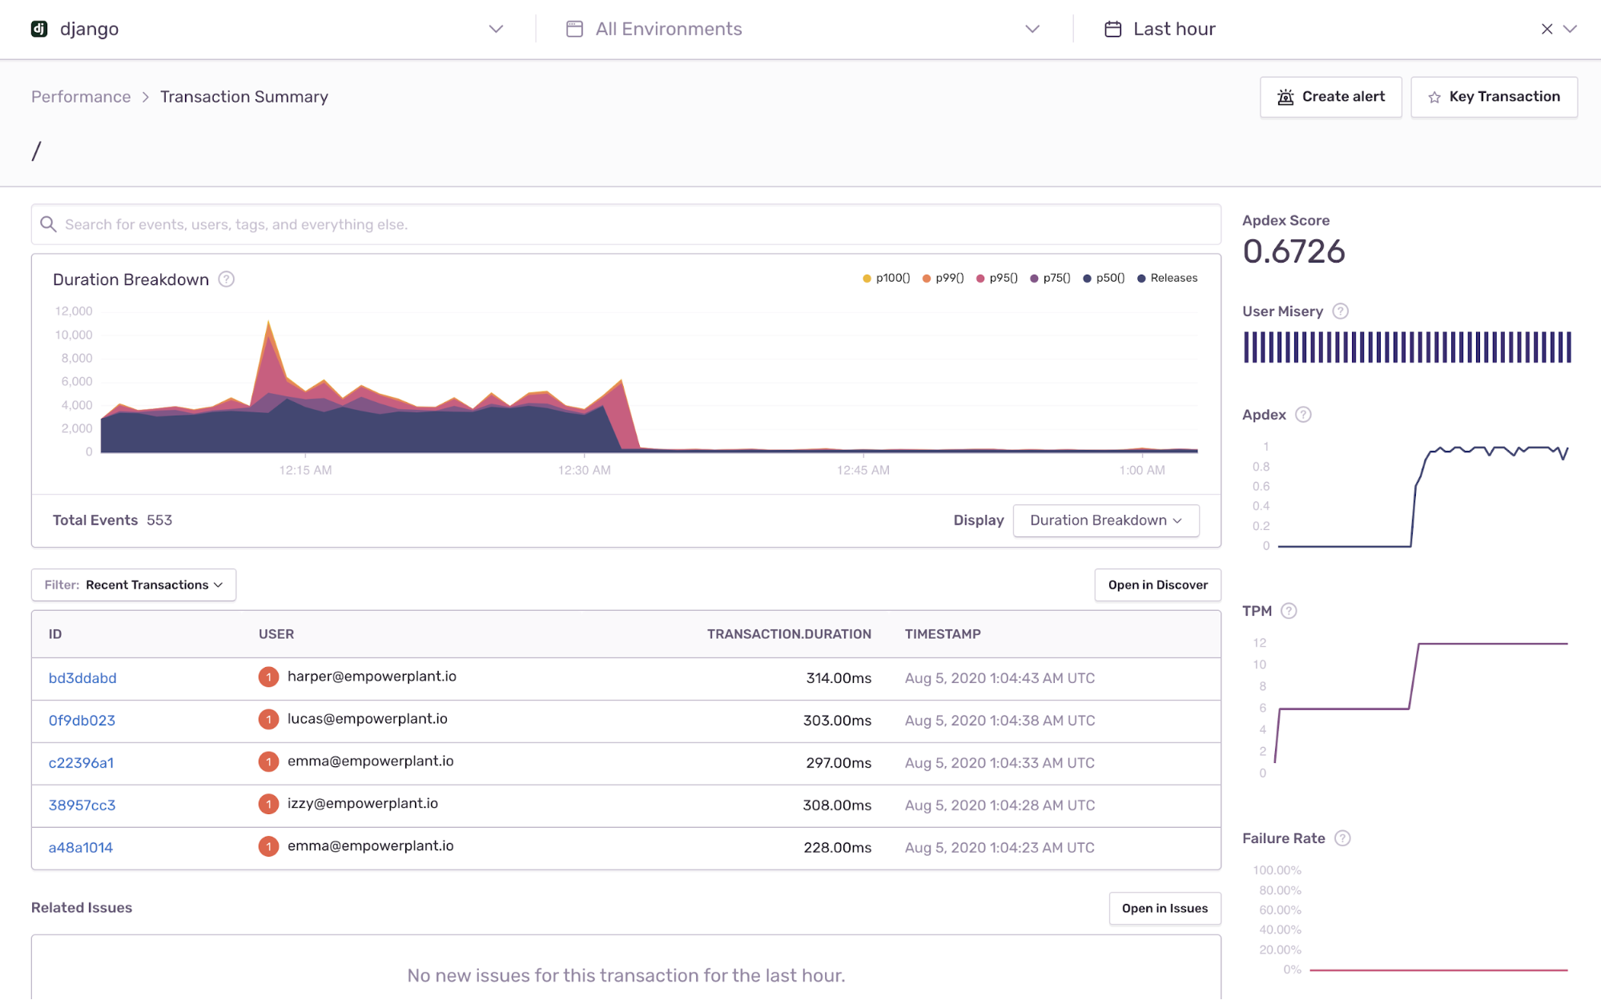Click the TPM help icon
Screen dimensions: 1601x1000
1288,611
